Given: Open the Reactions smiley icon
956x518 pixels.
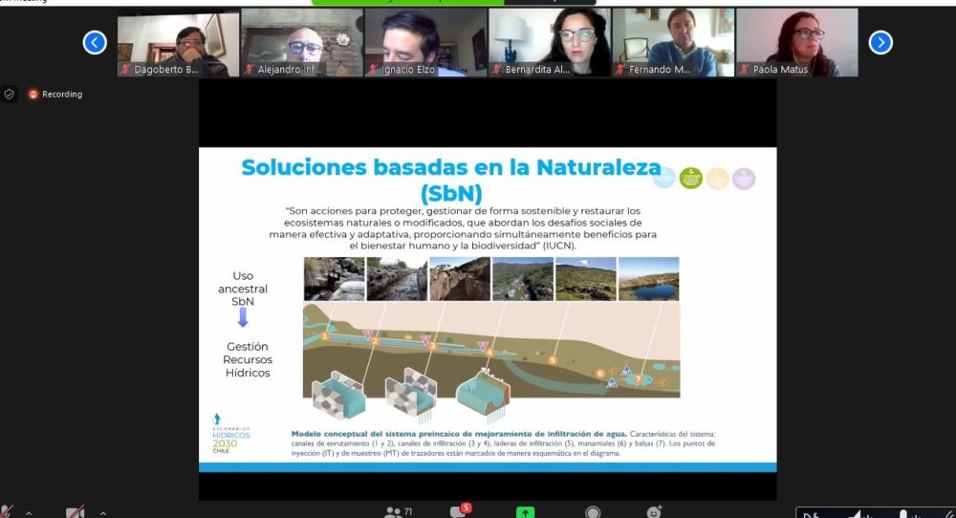Looking at the screenshot, I should [x=655, y=512].
